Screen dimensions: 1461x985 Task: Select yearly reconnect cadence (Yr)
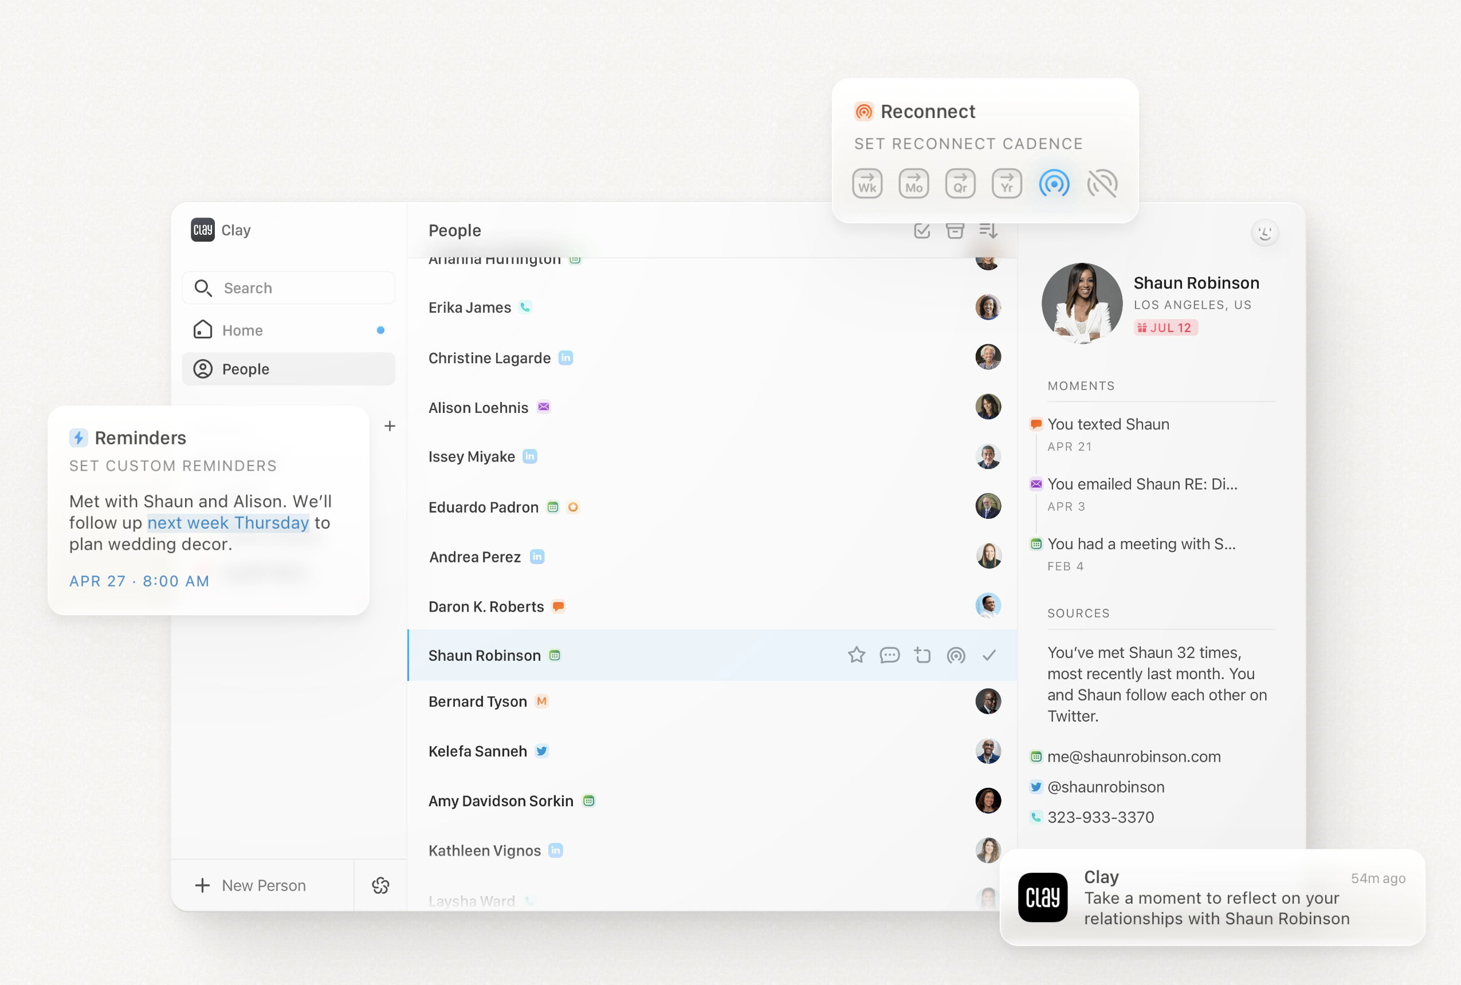pyautogui.click(x=1006, y=183)
